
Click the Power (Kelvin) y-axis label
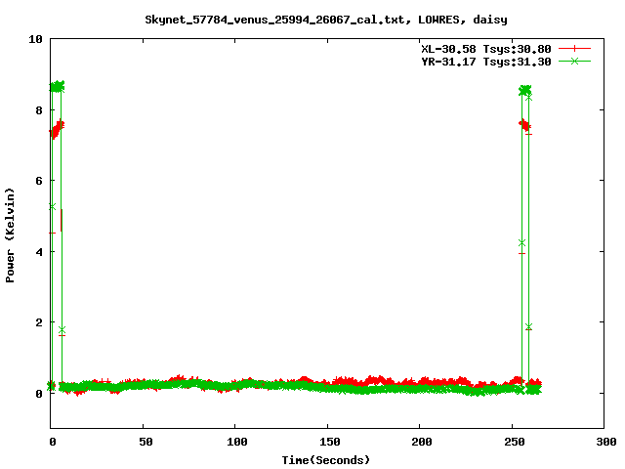tap(10, 235)
